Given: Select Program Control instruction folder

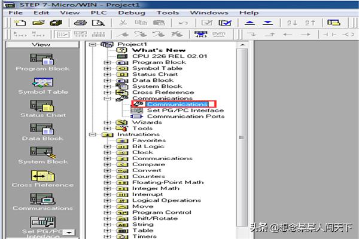Looking at the screenshot, I should 162,213.
